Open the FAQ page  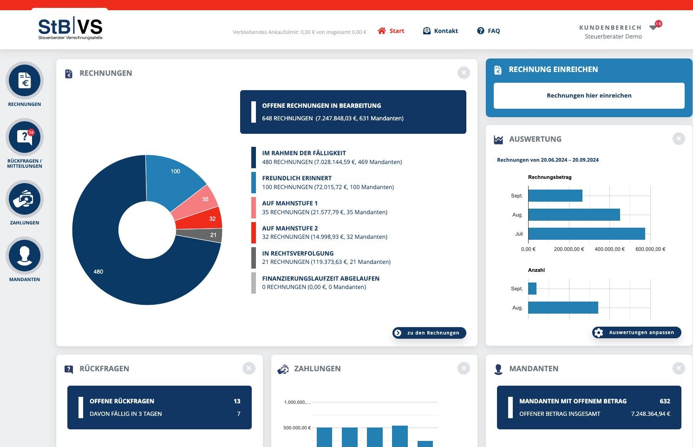pos(489,31)
